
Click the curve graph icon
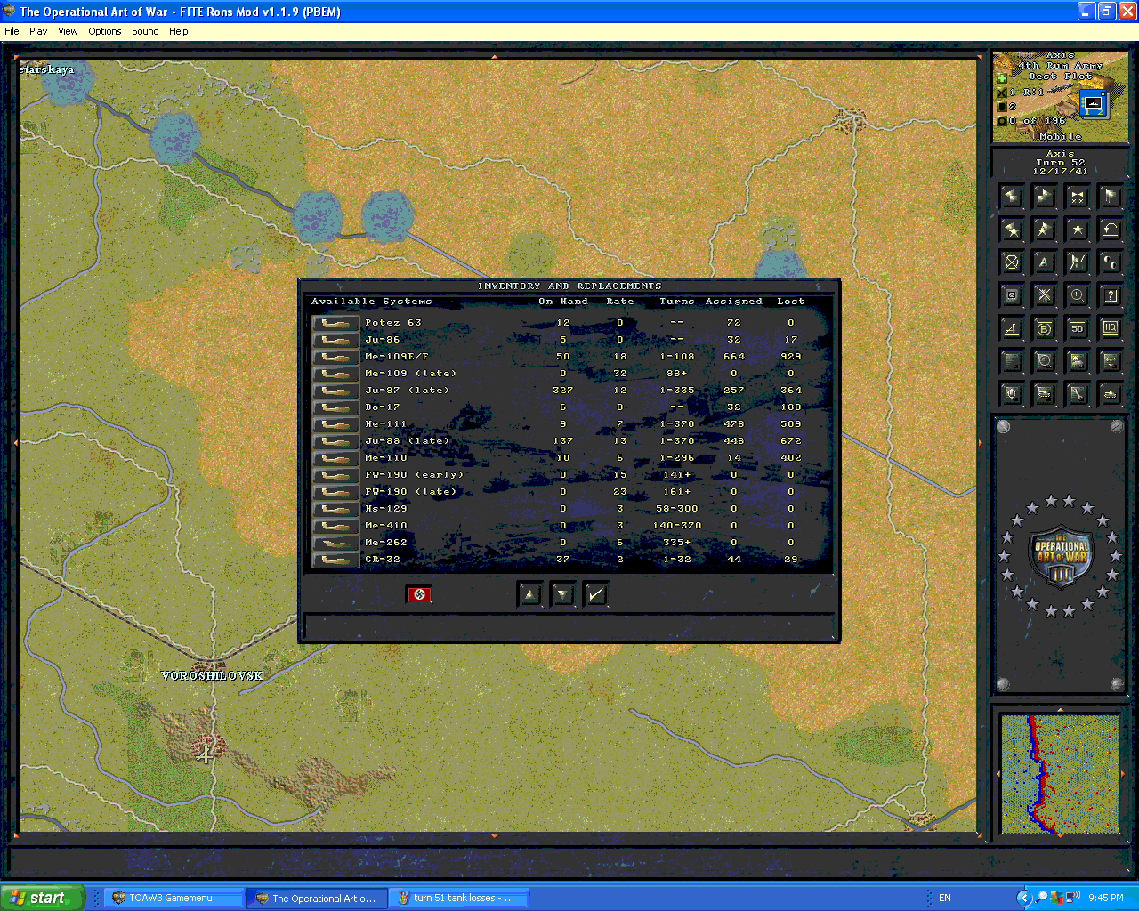pos(1077,262)
